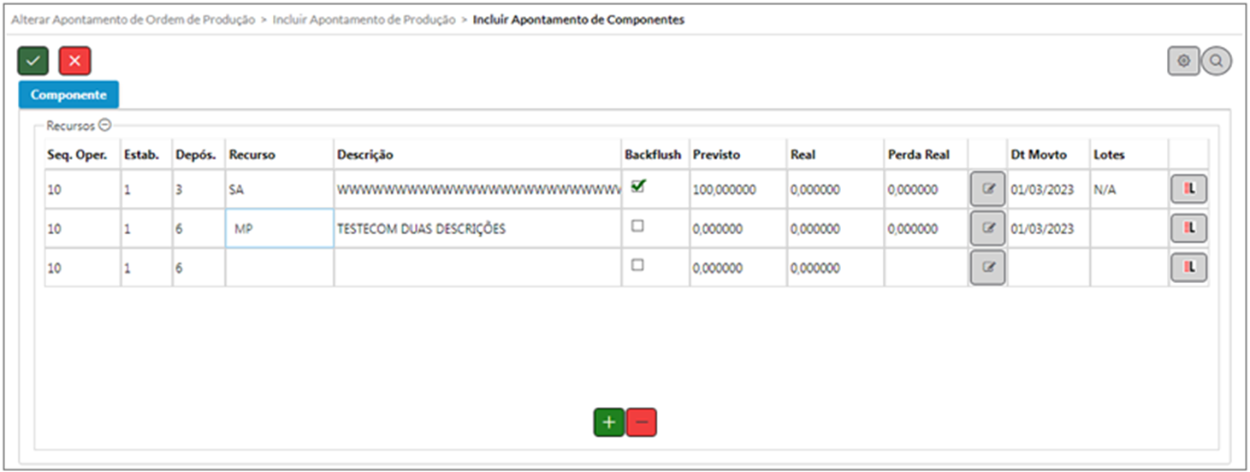1250x472 pixels.
Task: Select Previsto value in the empty third row
Action: (717, 268)
